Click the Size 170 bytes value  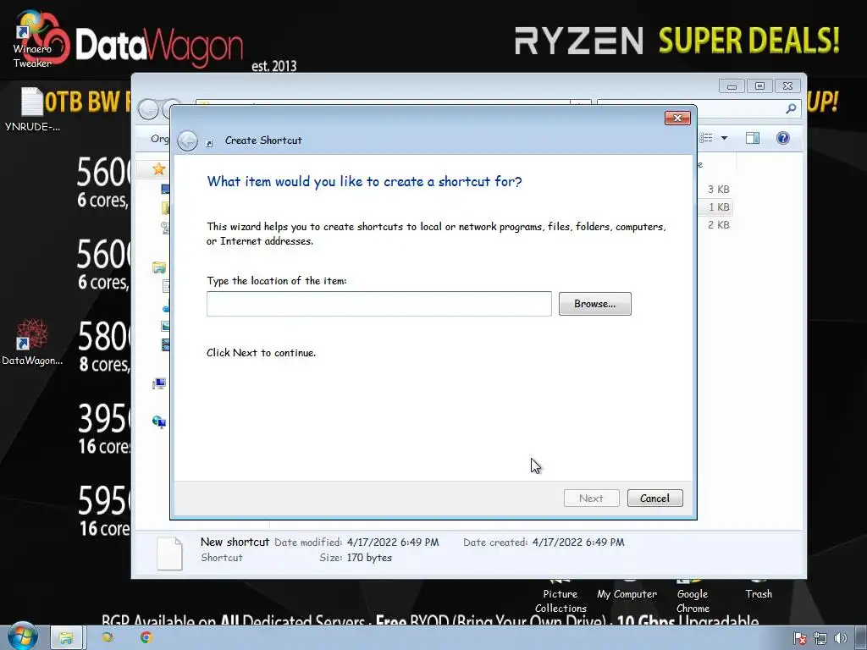click(369, 558)
